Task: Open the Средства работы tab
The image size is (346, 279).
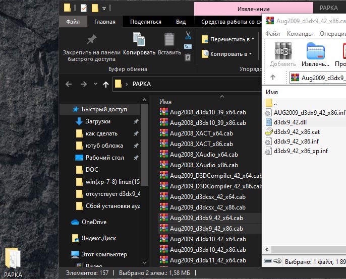Action: (231, 22)
